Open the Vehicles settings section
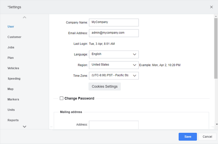The image size is (218, 144). 13,68
